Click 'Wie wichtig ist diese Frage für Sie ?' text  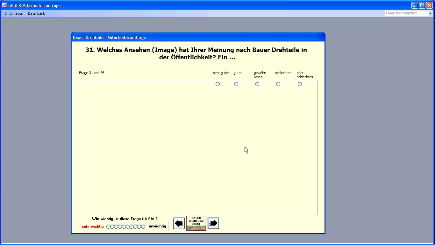click(x=125, y=219)
